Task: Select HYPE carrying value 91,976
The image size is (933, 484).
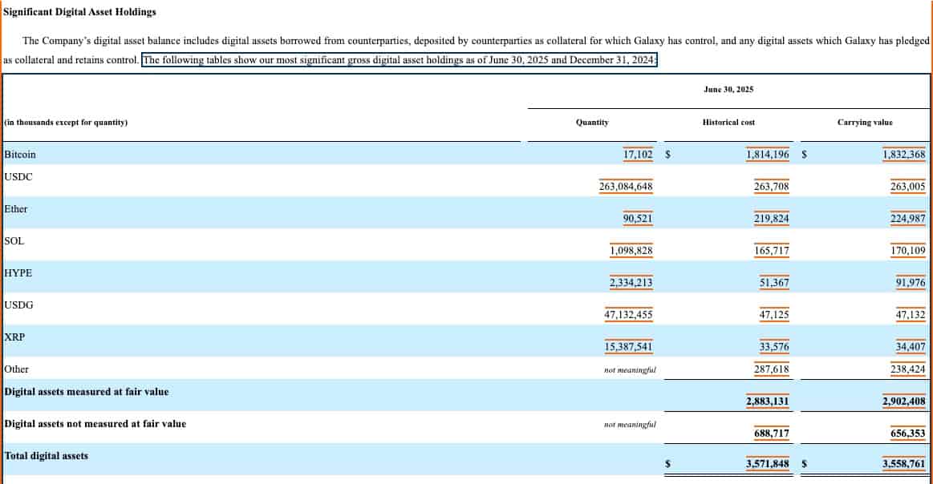Action: (910, 282)
